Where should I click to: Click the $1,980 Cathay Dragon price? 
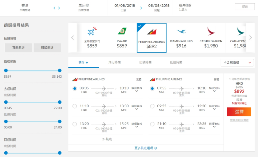pyautogui.click(x=211, y=46)
